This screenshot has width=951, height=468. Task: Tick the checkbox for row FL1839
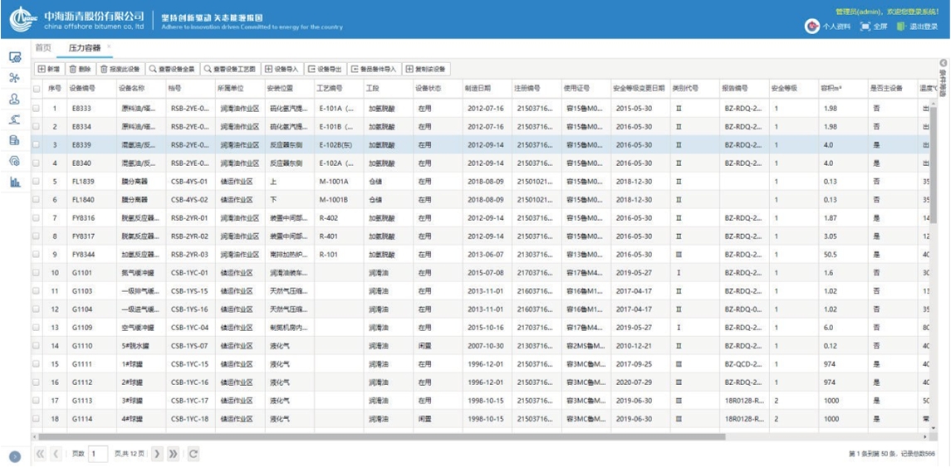click(x=36, y=181)
